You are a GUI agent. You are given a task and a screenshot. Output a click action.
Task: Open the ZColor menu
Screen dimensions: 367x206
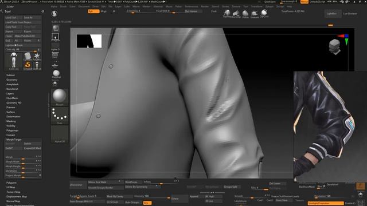click(x=10, y=6)
